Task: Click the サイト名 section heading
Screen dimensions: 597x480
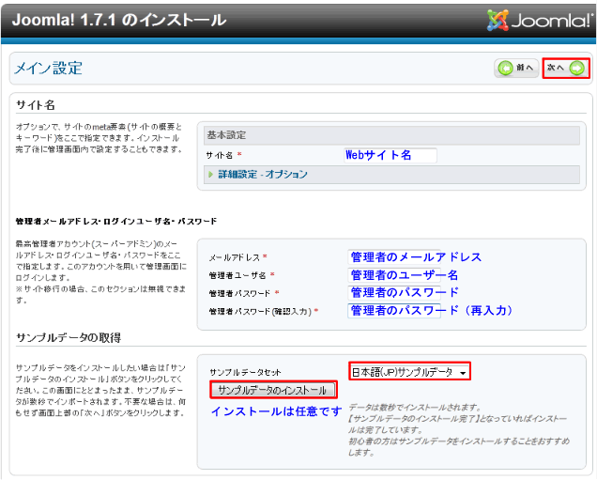Action: pos(36,105)
